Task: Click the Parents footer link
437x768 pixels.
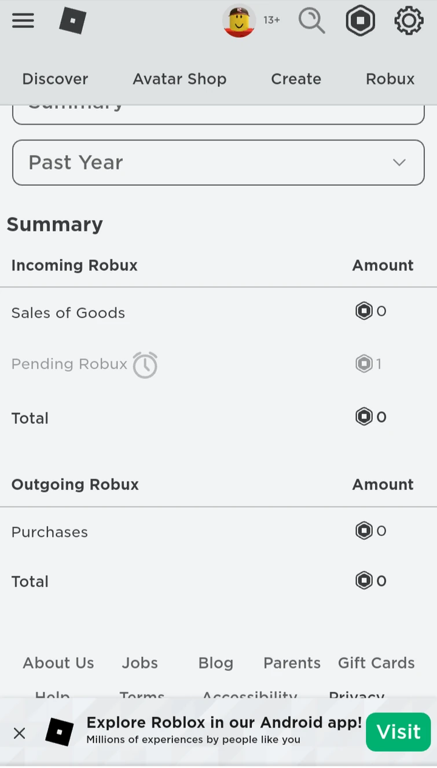Action: [292, 663]
